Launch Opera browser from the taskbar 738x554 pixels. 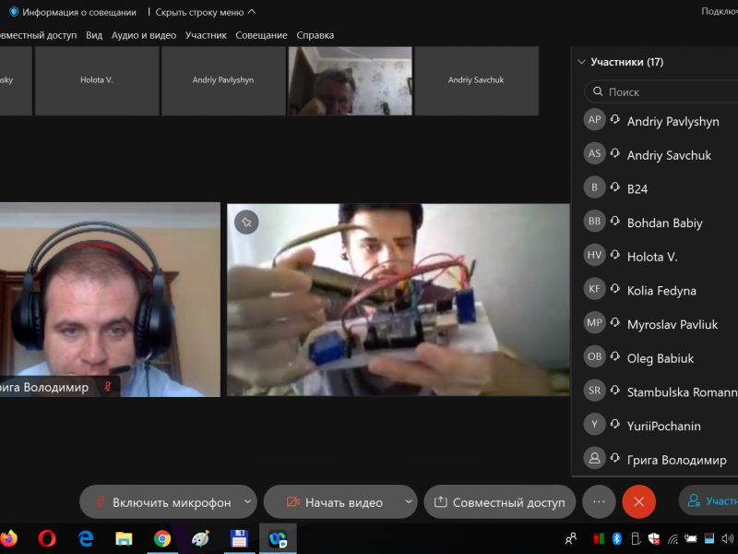click(x=47, y=537)
